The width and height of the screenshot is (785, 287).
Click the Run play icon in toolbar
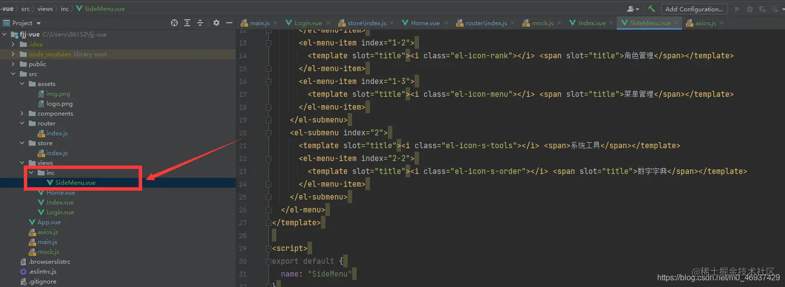click(x=737, y=9)
